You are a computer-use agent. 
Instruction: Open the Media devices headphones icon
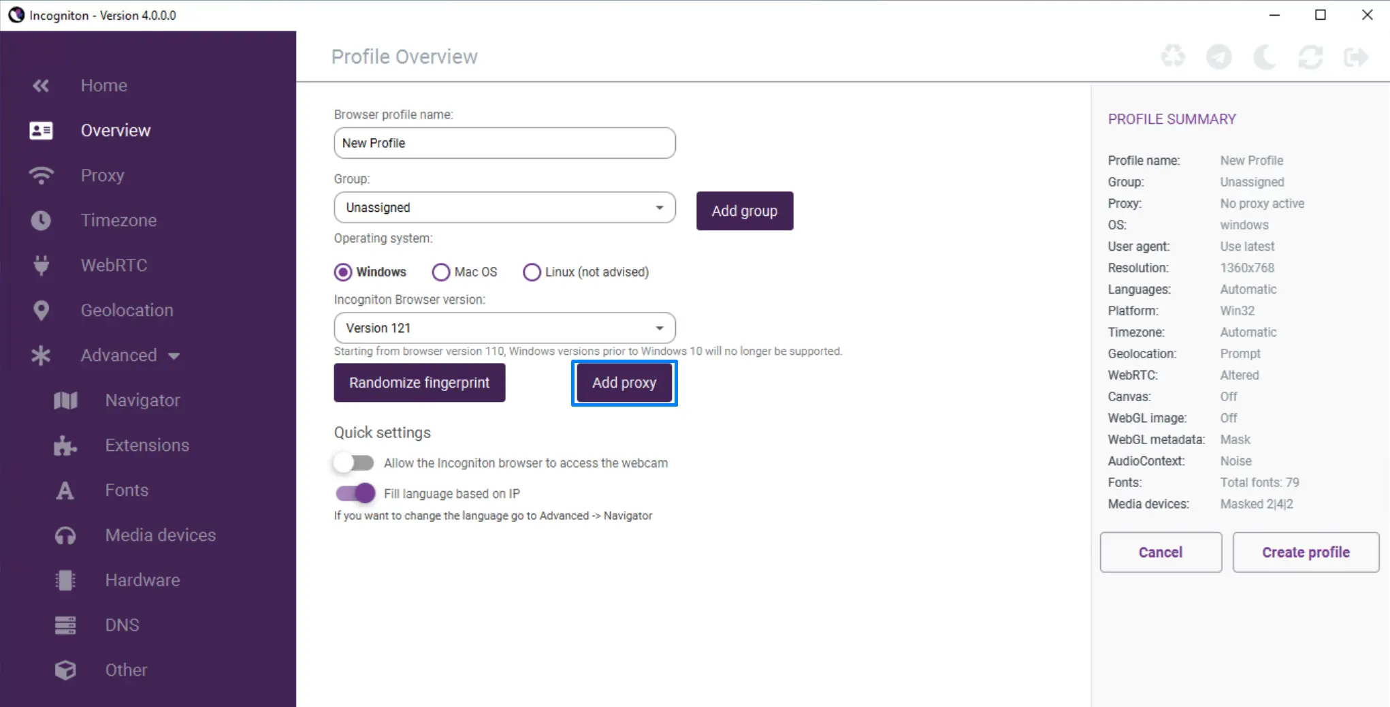point(65,535)
